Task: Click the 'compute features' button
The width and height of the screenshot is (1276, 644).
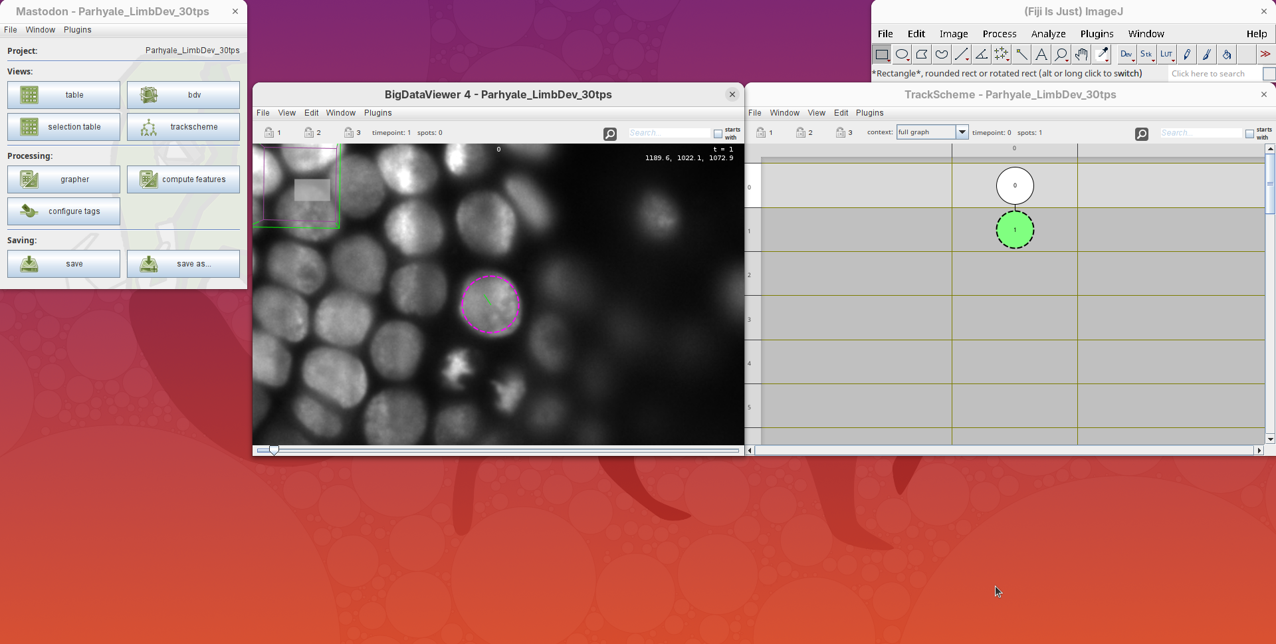Action: click(x=183, y=179)
